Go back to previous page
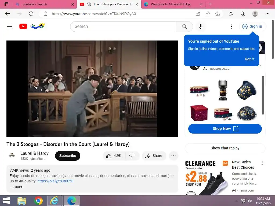 click(7, 14)
